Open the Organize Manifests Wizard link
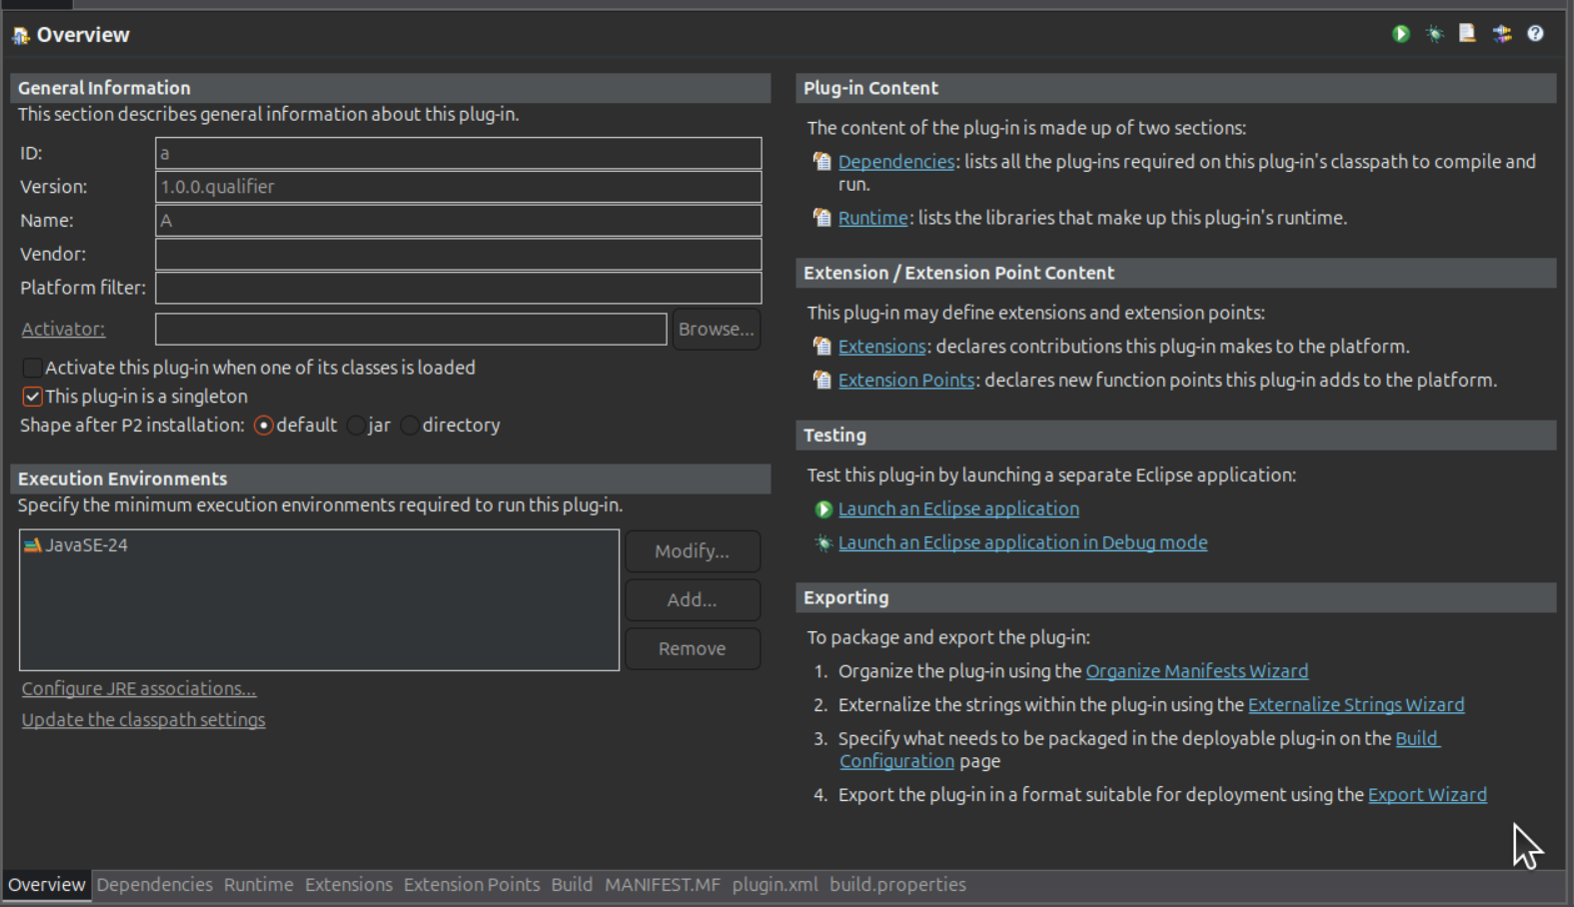Viewport: 1574px width, 907px height. pos(1197,671)
